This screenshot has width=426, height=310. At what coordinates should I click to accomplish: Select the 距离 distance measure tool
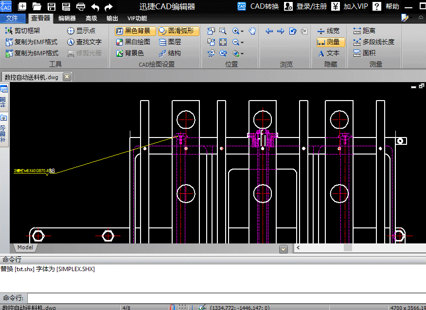click(x=364, y=31)
